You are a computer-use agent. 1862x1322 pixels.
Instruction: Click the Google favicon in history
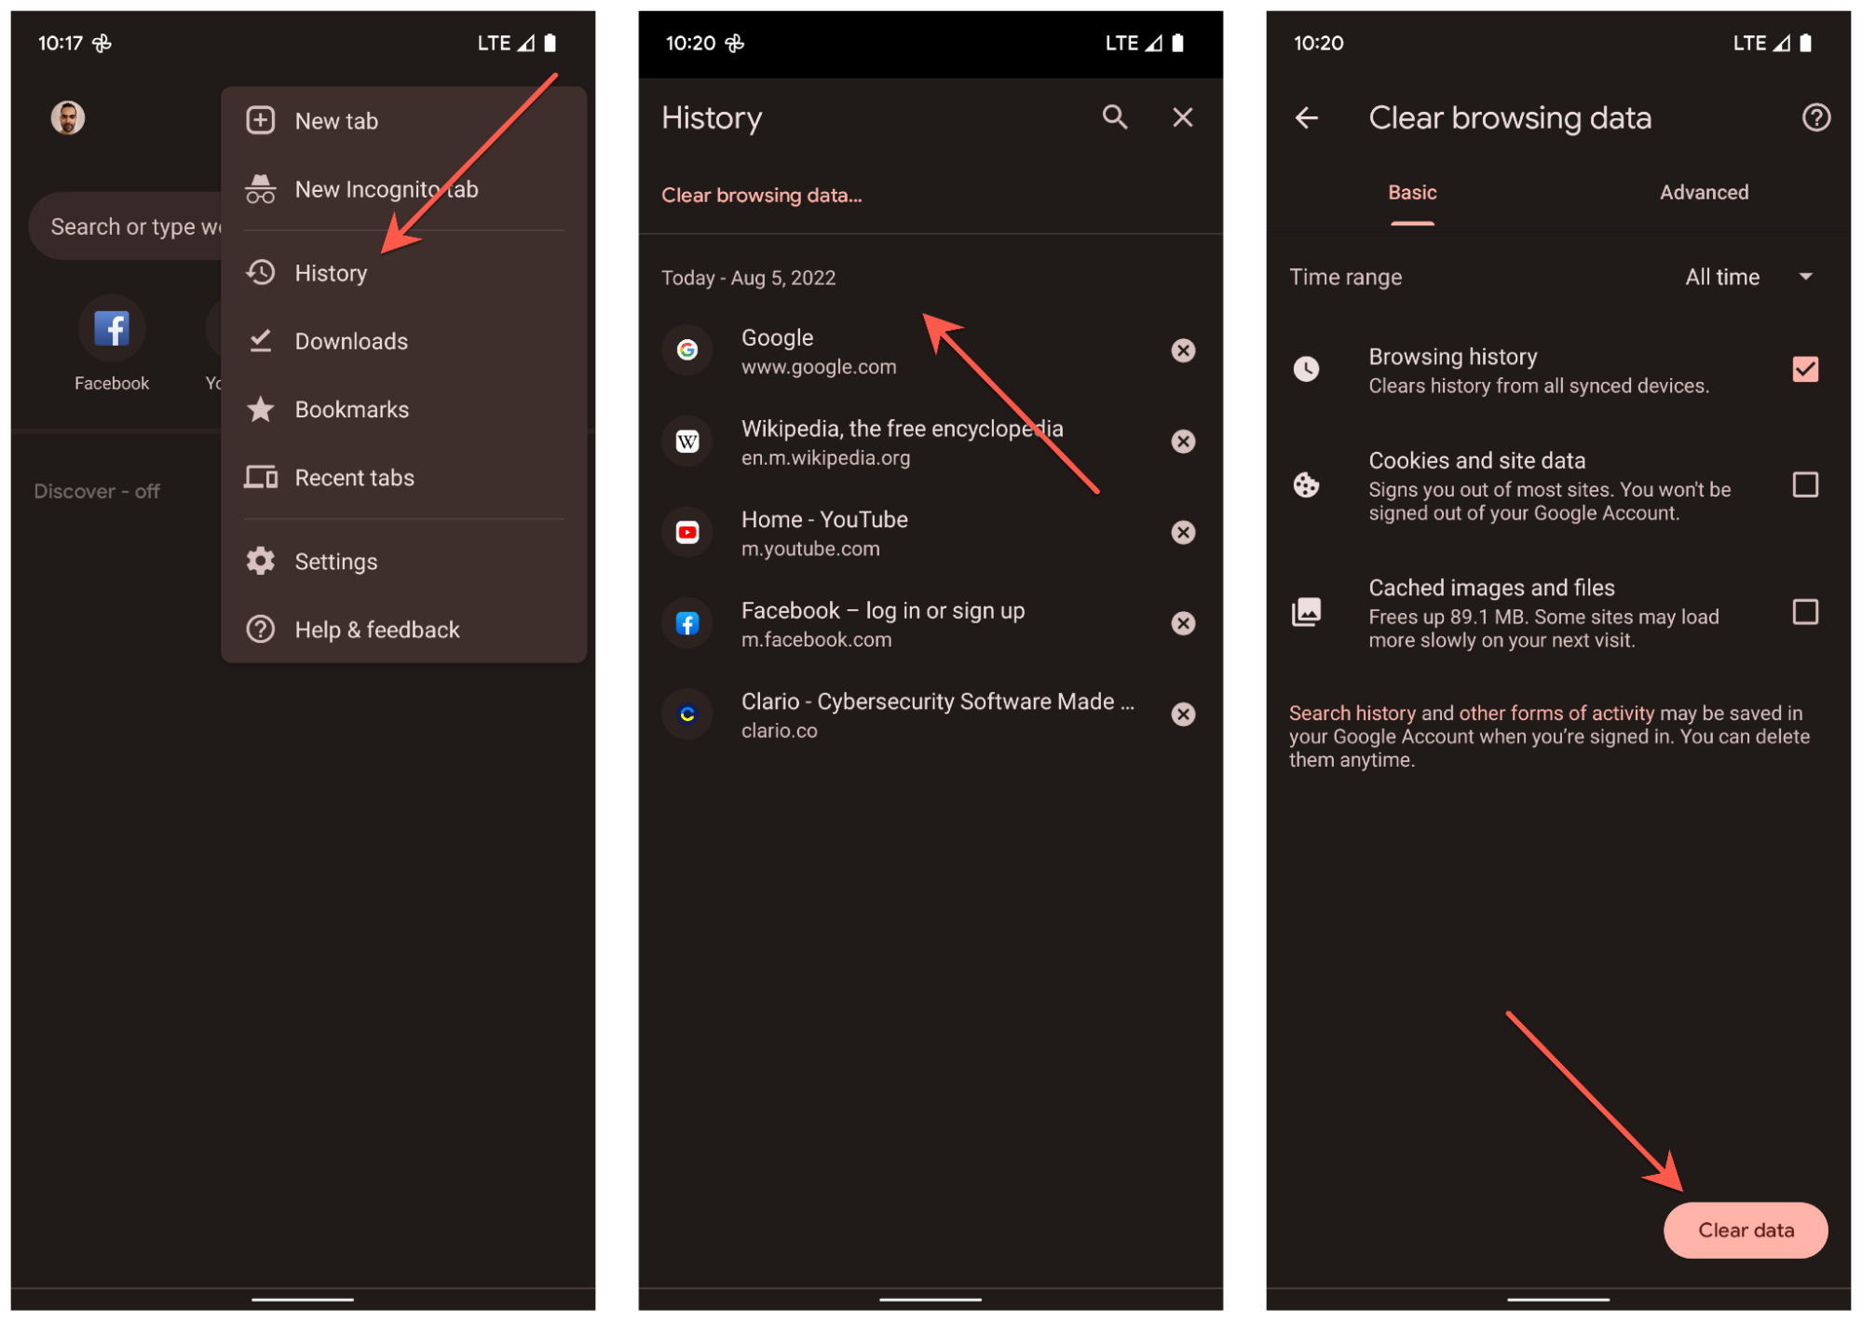coord(687,350)
